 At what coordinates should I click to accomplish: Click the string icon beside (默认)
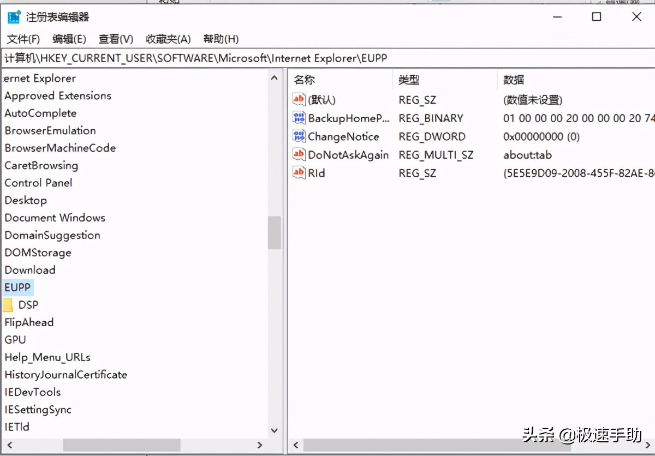(x=298, y=99)
